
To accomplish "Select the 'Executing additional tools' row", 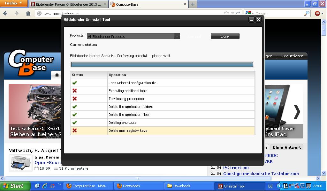I will (163, 91).
